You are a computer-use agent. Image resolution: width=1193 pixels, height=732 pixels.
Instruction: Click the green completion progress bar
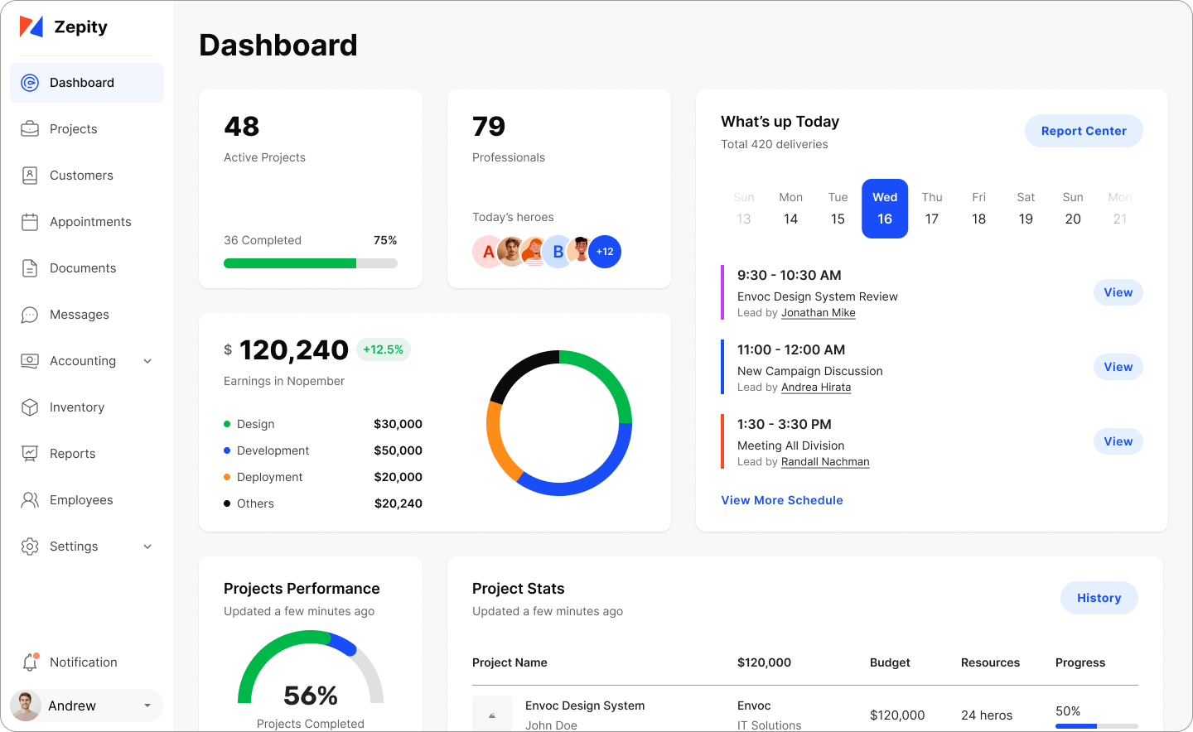coord(289,262)
